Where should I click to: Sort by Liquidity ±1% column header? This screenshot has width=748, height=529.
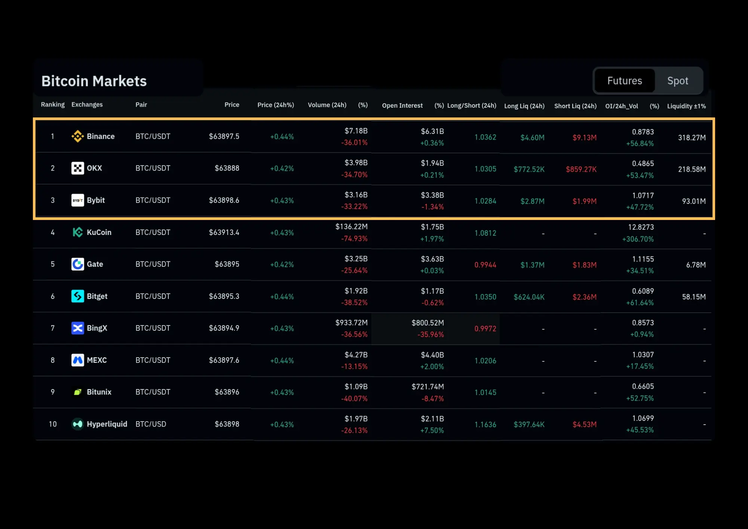[686, 106]
